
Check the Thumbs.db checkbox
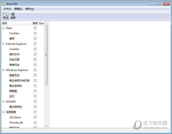point(35,123)
